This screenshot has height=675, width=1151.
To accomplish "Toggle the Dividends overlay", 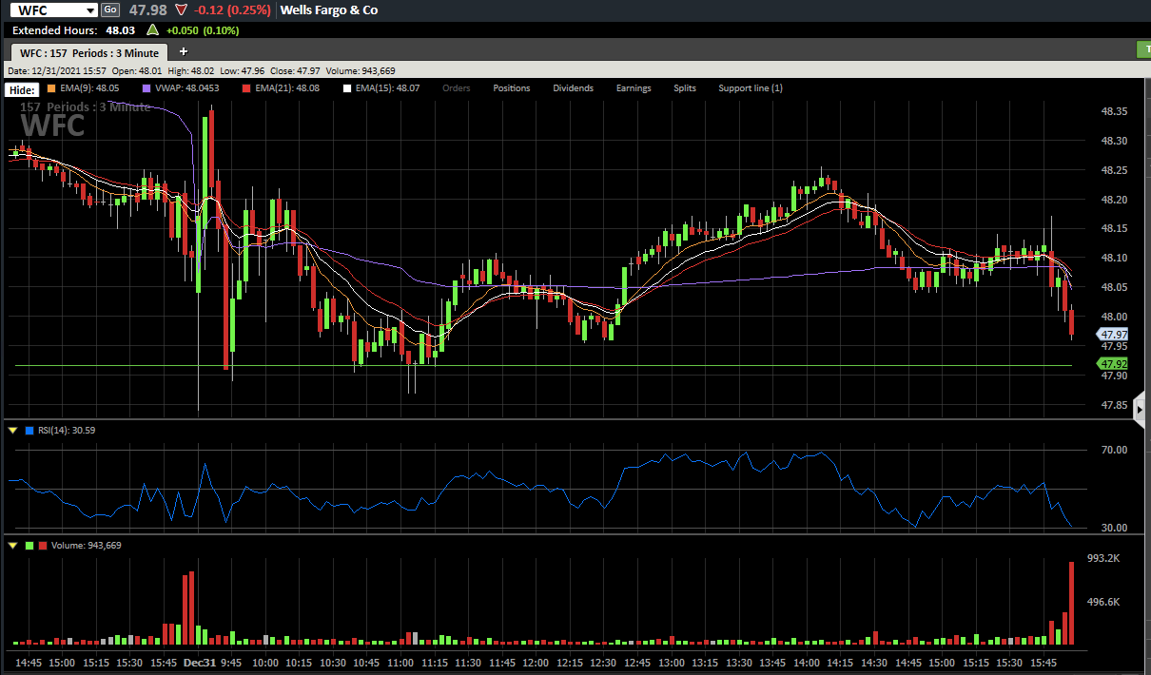I will [x=573, y=88].
